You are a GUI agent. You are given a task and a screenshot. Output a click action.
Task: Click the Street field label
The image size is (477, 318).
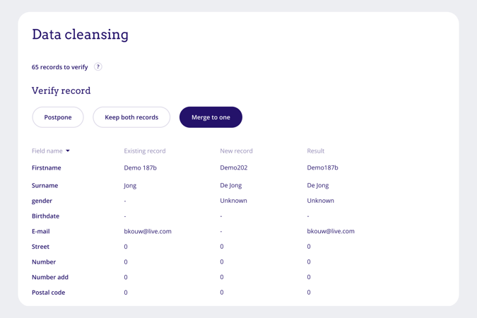pyautogui.click(x=40, y=247)
